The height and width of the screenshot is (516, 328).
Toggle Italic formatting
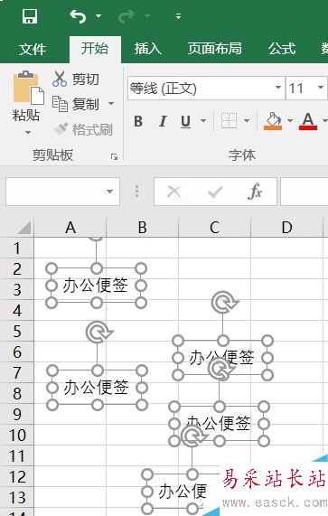click(x=163, y=121)
